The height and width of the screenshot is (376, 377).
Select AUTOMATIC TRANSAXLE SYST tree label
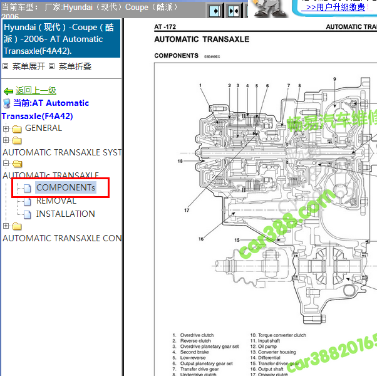62,152
